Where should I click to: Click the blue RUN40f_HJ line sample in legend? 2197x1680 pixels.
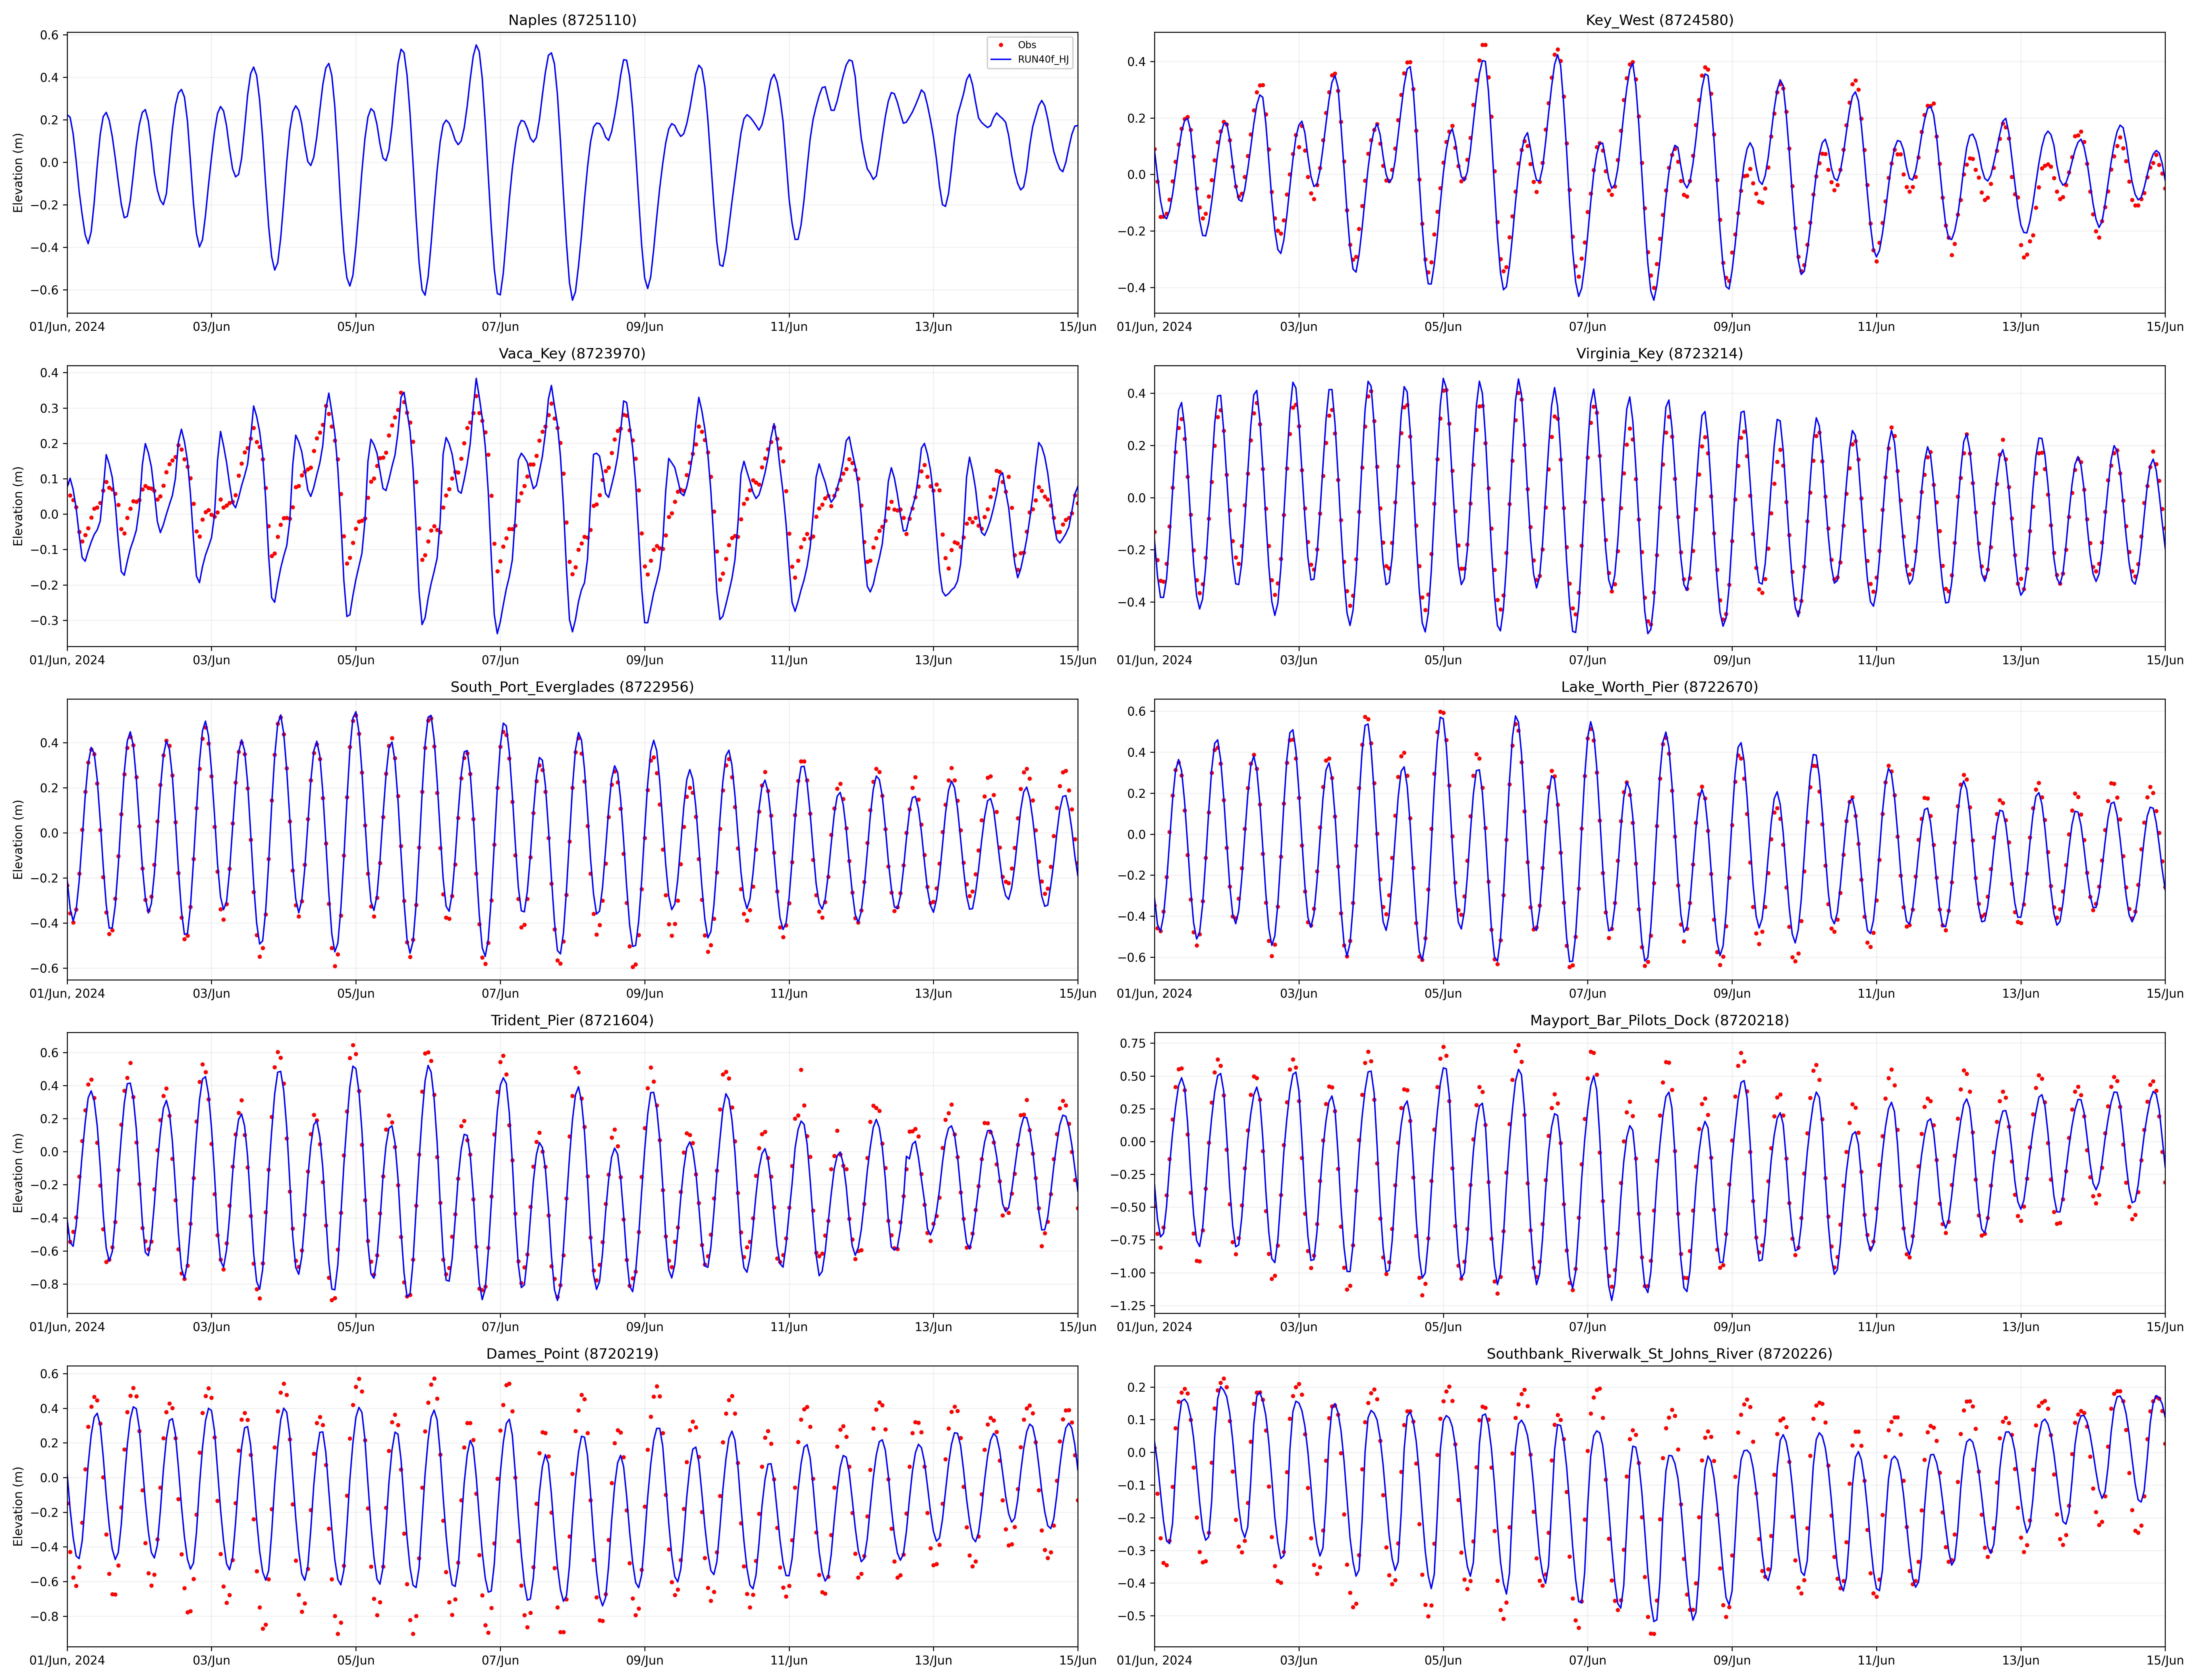[1001, 60]
